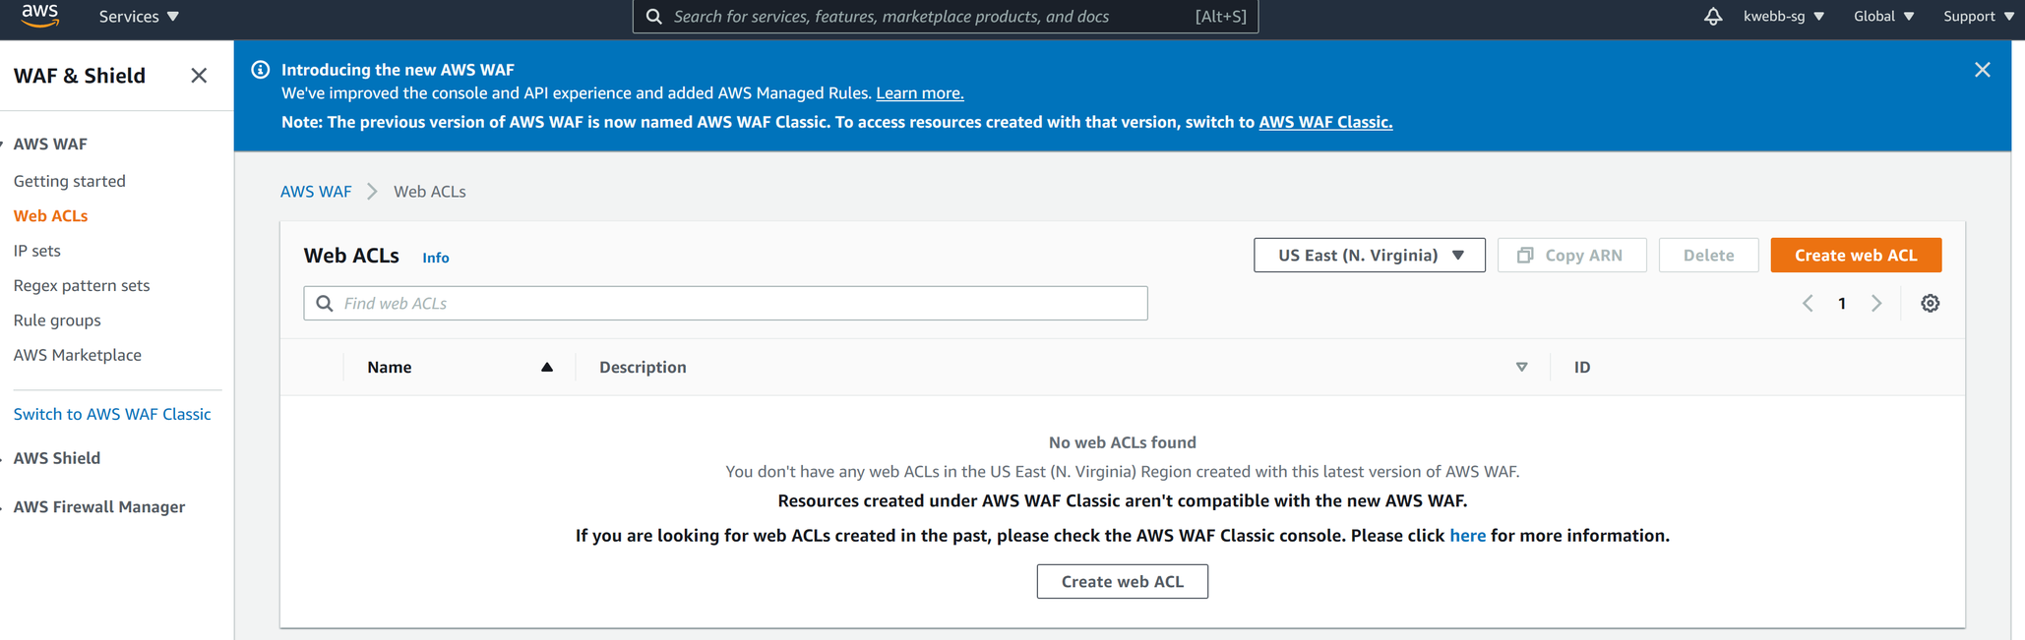The width and height of the screenshot is (2025, 640).
Task: Close the WAF & Shield sidebar
Action: [199, 76]
